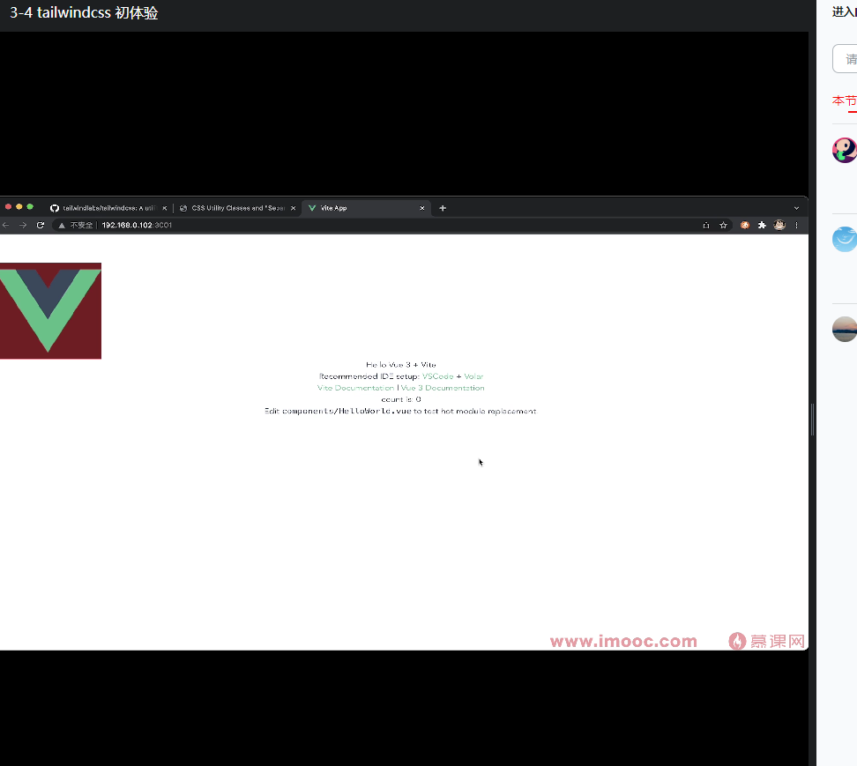
Task: Open a new browser tab
Action: (443, 208)
